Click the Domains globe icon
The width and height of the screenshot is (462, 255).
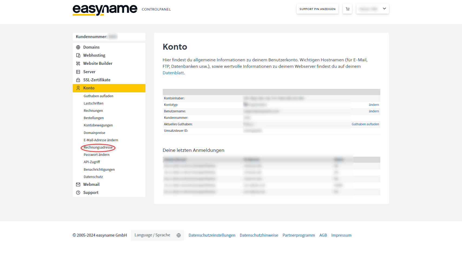pos(78,47)
